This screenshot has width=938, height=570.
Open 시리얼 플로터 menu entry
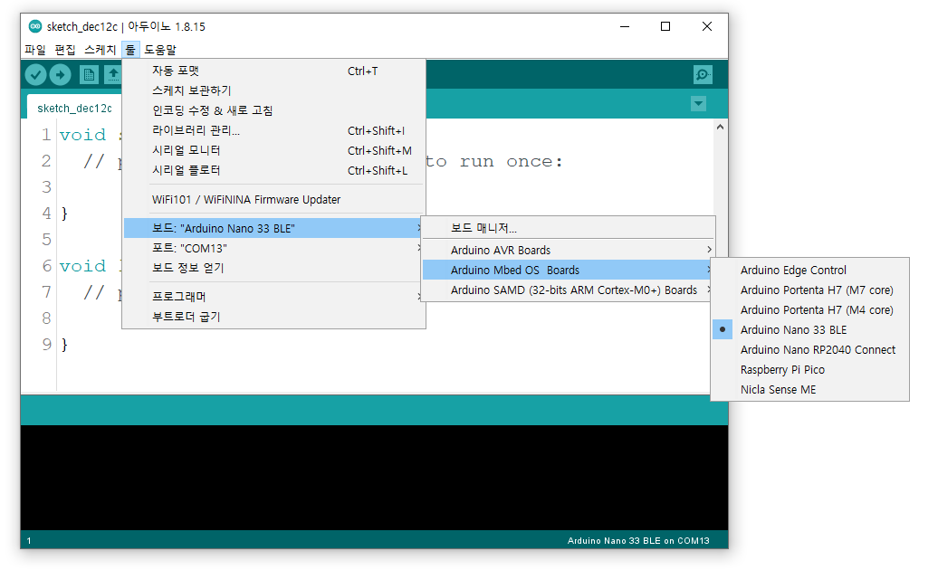274,170
